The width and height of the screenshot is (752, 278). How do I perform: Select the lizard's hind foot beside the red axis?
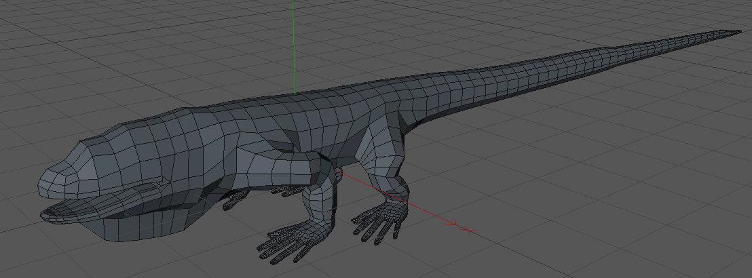pyautogui.click(x=380, y=222)
